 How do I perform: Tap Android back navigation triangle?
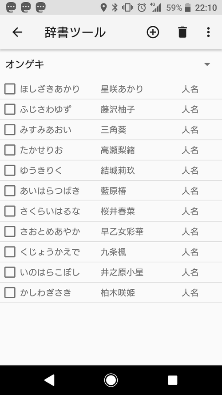50,380
